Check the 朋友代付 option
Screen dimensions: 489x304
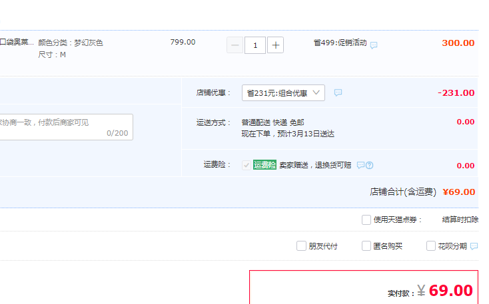click(301, 245)
